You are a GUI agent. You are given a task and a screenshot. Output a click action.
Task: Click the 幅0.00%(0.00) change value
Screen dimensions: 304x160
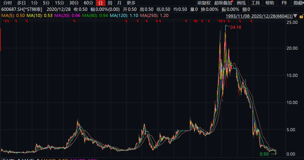105,9
